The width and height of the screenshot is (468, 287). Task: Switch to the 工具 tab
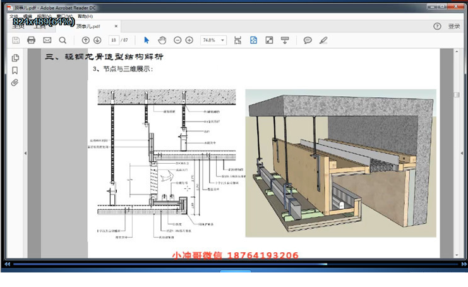39,27
